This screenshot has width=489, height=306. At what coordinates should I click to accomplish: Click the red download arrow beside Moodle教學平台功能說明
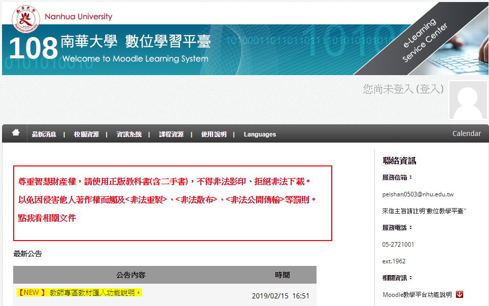[x=460, y=294]
